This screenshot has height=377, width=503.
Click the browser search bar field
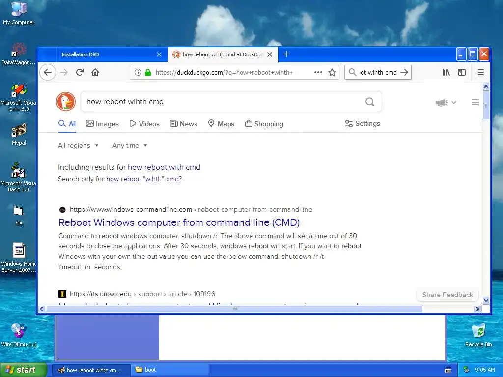(378, 72)
